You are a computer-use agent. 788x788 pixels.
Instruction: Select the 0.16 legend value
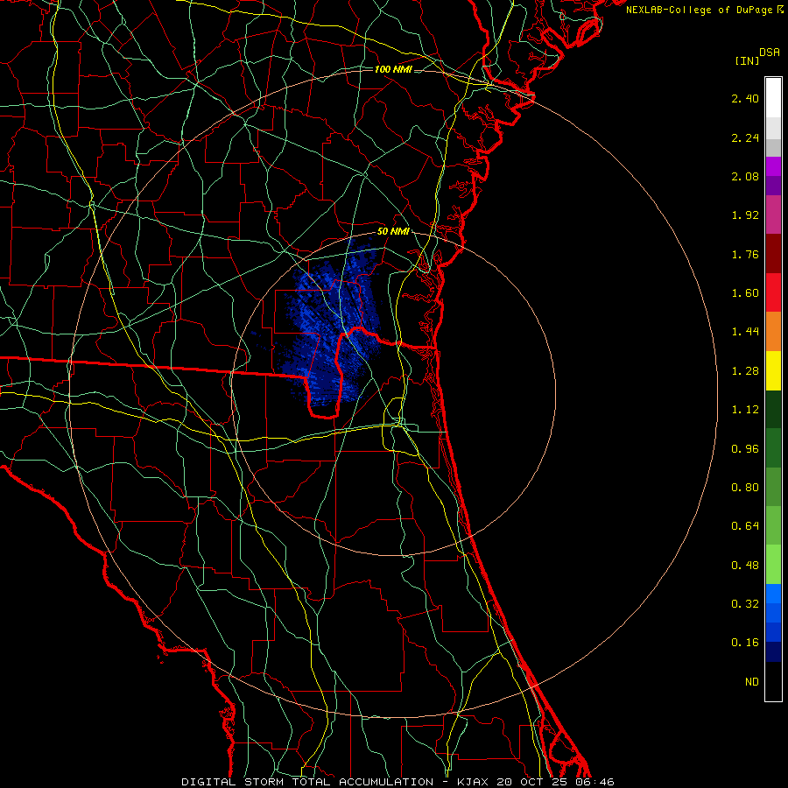point(745,643)
